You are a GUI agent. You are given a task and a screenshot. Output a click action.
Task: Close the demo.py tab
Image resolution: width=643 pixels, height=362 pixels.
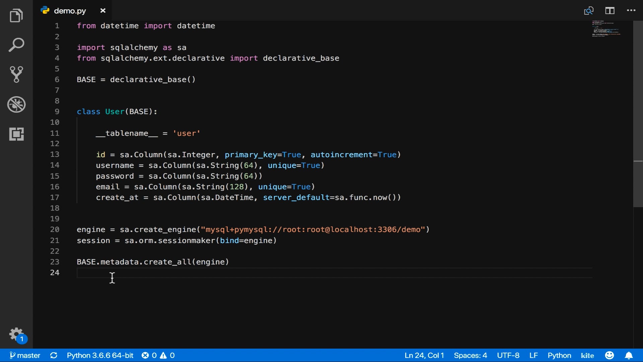pyautogui.click(x=103, y=11)
